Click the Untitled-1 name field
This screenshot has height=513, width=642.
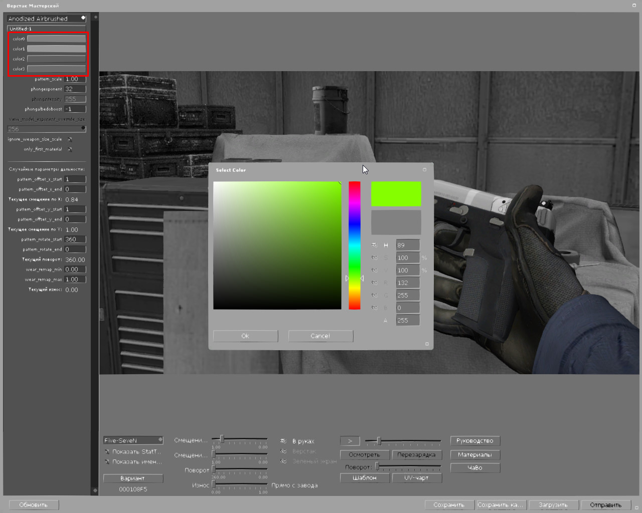point(47,29)
